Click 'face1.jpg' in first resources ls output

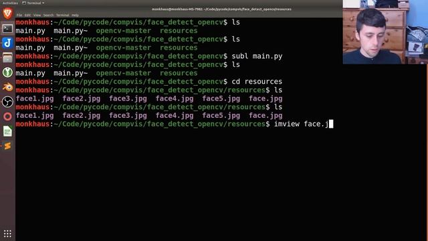pos(35,98)
